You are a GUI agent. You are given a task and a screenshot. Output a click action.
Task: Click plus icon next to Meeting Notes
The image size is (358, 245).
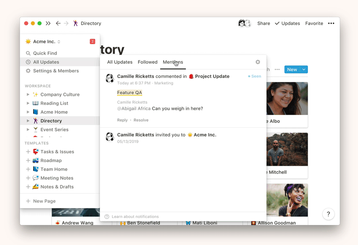28,178
